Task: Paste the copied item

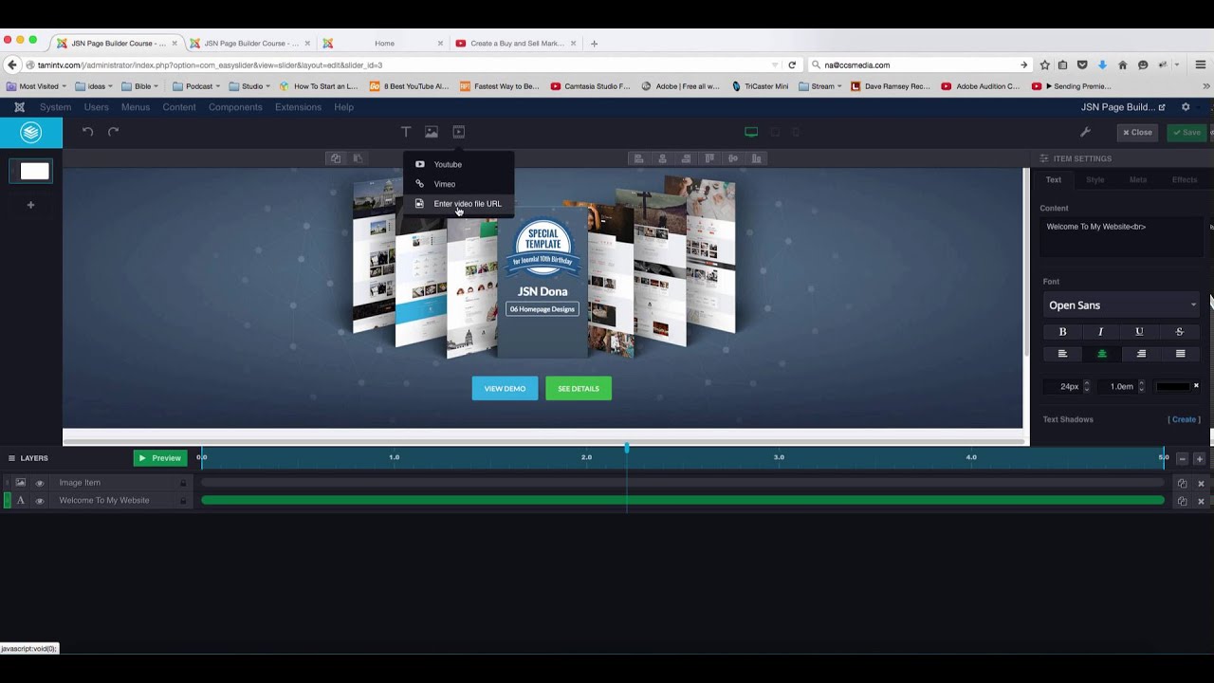Action: 358,158
